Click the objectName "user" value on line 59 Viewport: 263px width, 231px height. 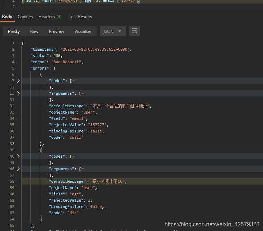(88, 188)
